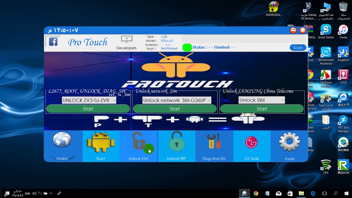Open DFS desktop icon
Screen dimensions: 352x198
pos(326,167)
